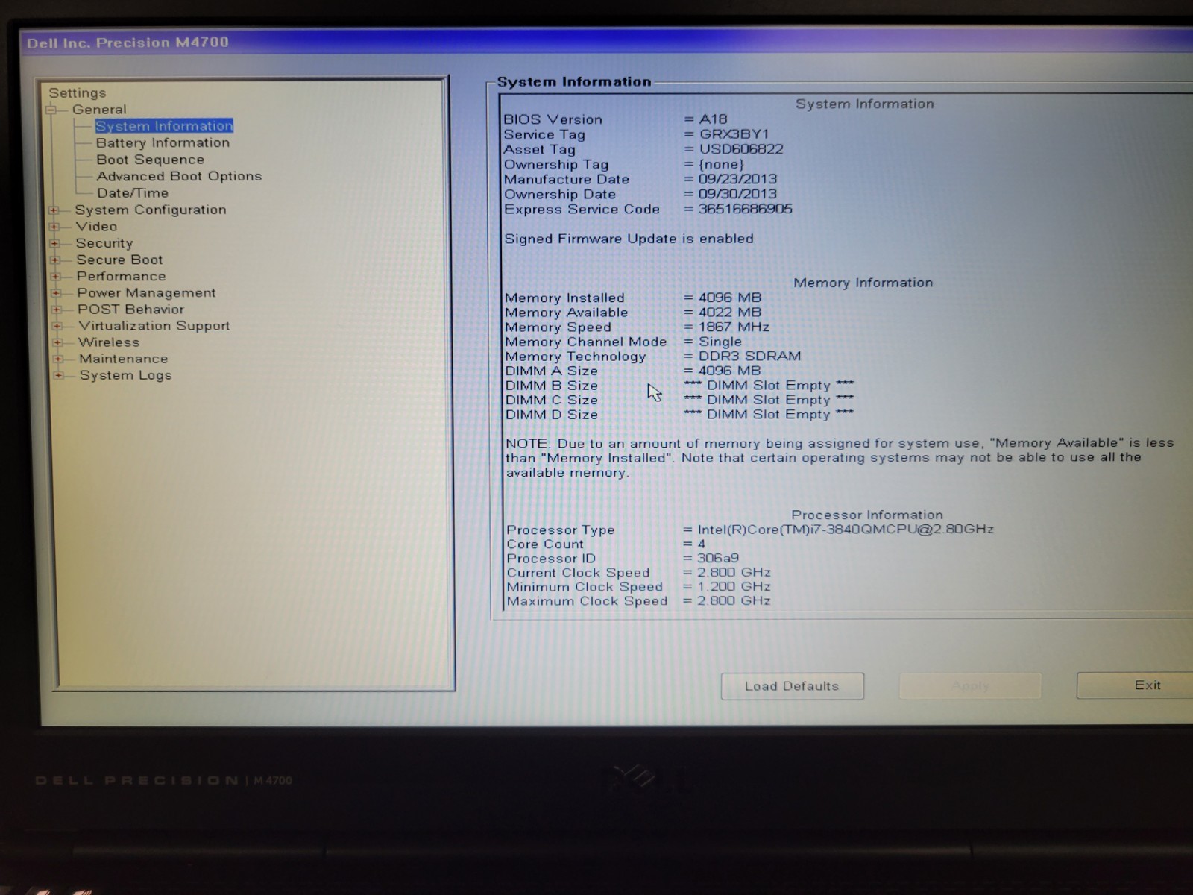Click the Load Defaults button

tap(792, 686)
